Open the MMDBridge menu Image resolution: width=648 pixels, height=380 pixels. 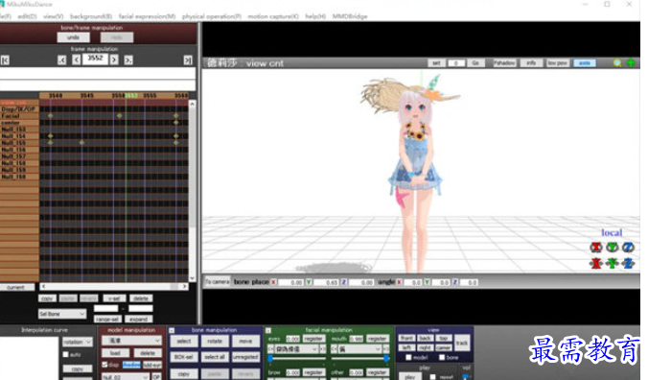tap(350, 16)
